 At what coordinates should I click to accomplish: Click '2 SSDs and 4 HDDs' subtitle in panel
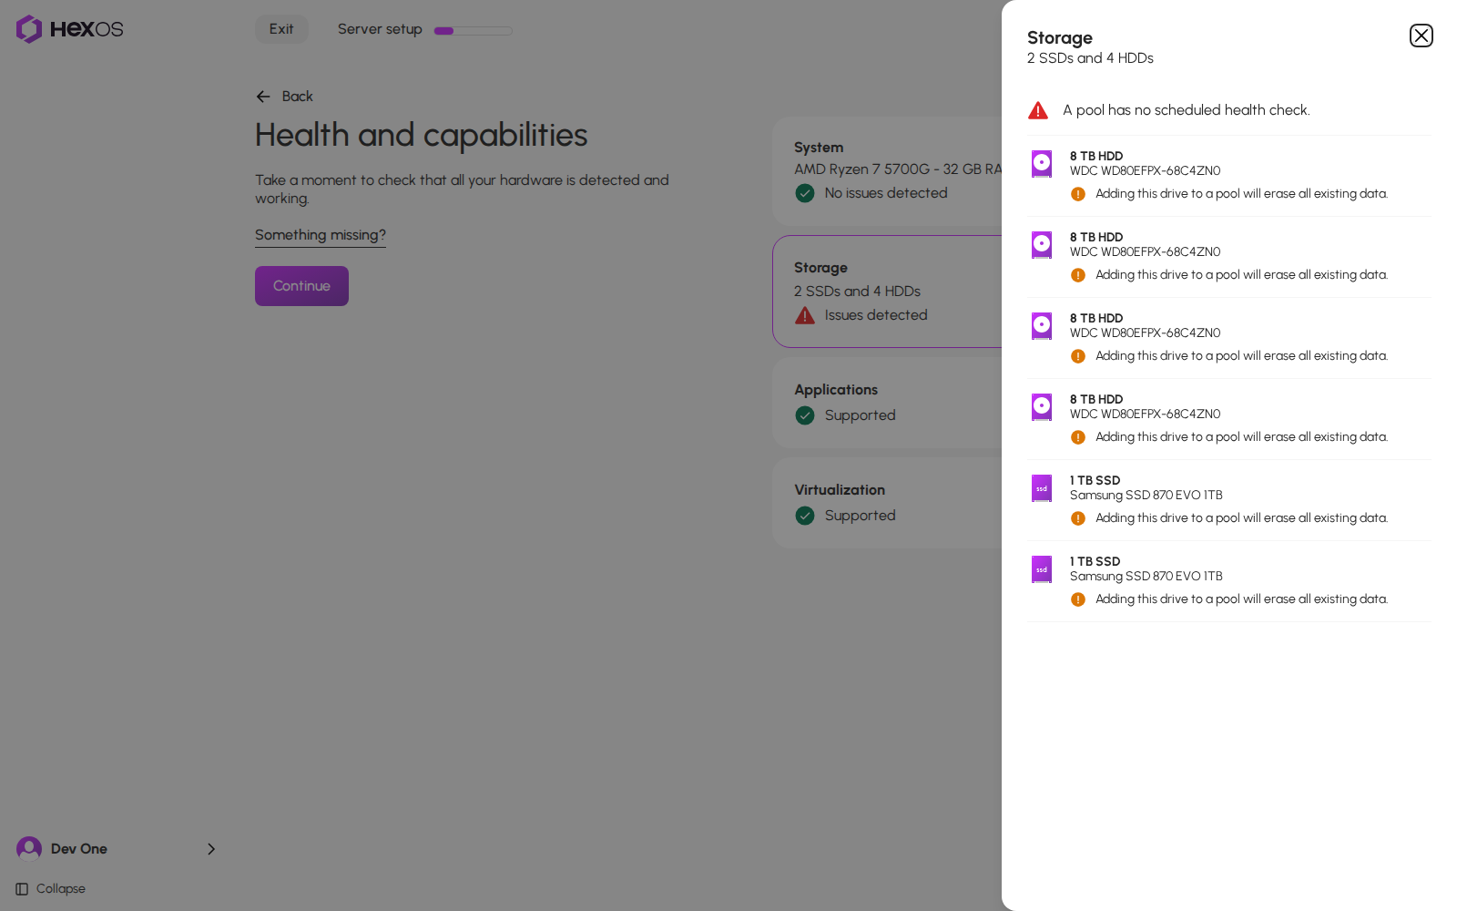click(x=1090, y=58)
